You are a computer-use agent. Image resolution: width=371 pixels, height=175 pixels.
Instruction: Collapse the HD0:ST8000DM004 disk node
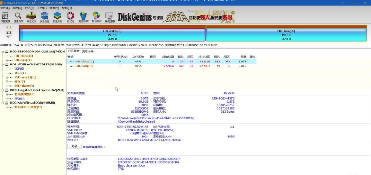[2, 52]
